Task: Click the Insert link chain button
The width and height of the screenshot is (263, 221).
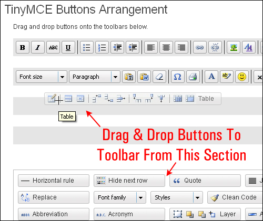Action: tap(200, 47)
